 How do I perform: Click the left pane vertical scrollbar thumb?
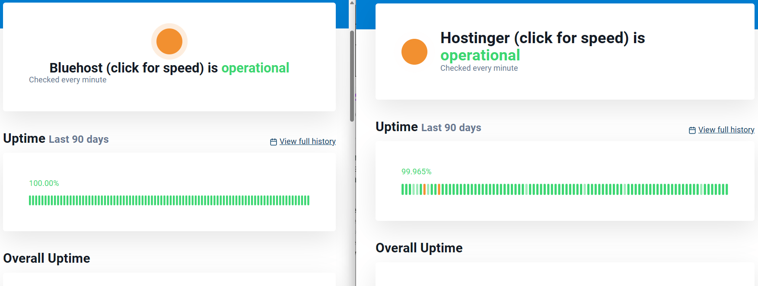pyautogui.click(x=352, y=76)
